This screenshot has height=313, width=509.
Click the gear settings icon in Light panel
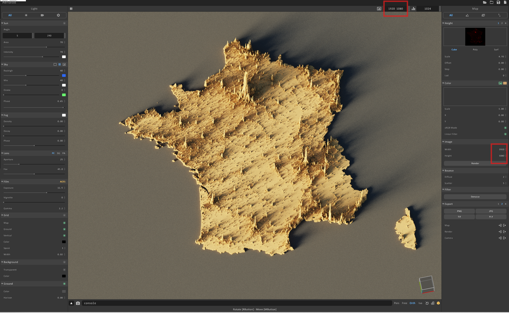(59, 15)
